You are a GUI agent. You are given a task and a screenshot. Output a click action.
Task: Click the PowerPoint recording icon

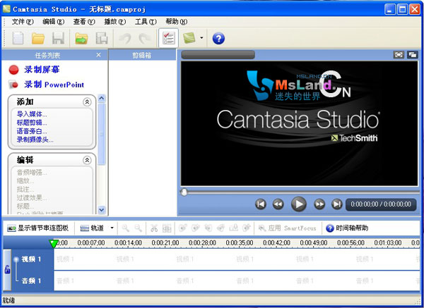click(x=13, y=85)
